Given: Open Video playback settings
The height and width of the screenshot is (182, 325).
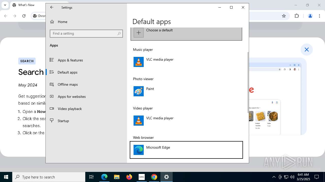Looking at the screenshot, I should click(x=86, y=109).
